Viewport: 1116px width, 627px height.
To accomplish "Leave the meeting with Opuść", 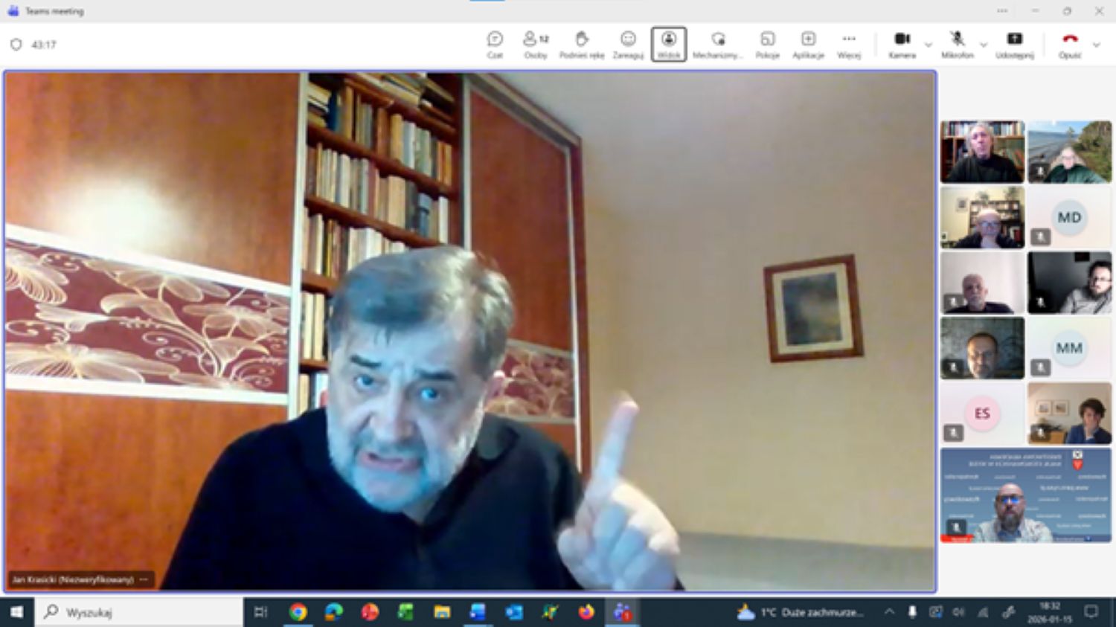I will tap(1070, 44).
